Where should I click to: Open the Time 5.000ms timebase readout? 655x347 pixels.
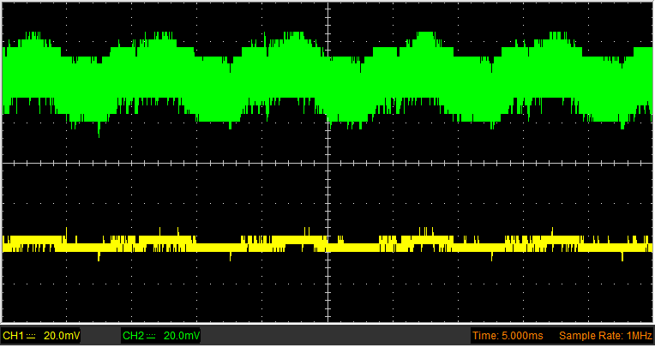click(x=508, y=336)
